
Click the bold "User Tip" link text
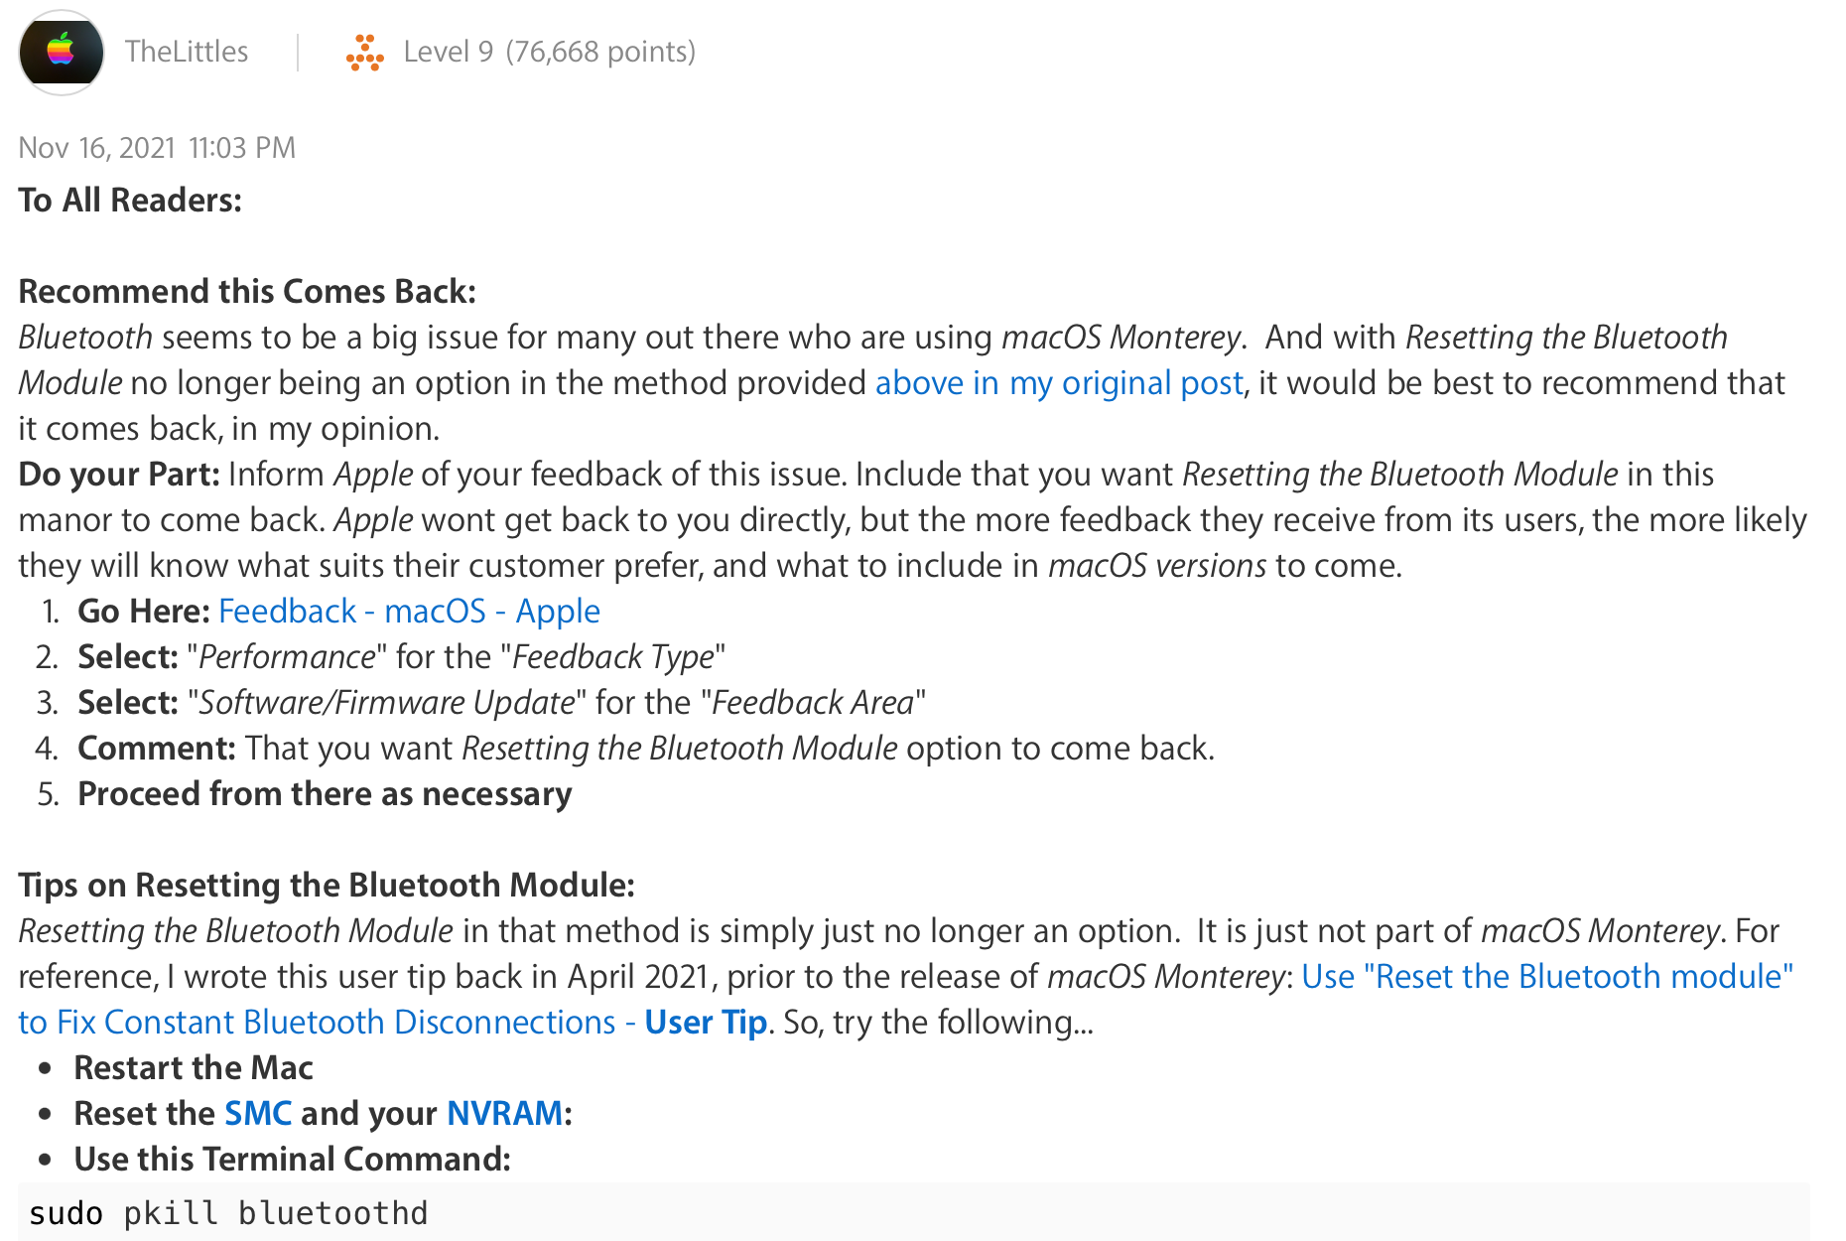click(706, 1023)
